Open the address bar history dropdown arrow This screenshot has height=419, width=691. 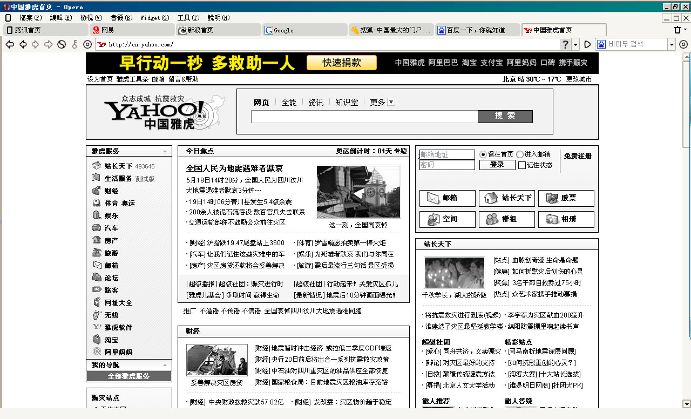click(575, 44)
